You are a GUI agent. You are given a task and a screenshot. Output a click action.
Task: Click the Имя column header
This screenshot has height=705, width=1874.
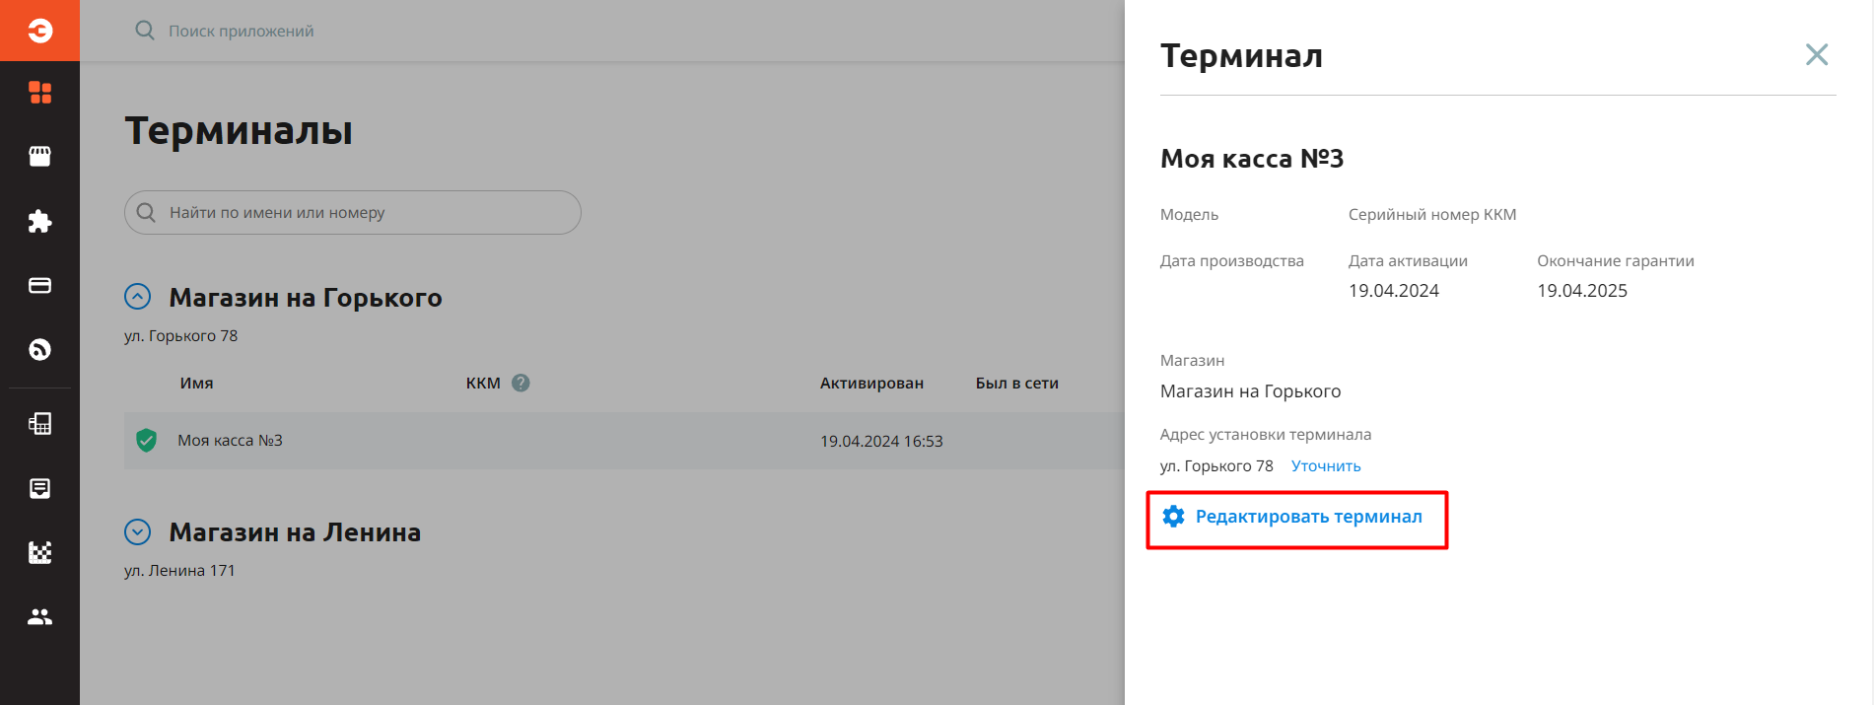(196, 384)
